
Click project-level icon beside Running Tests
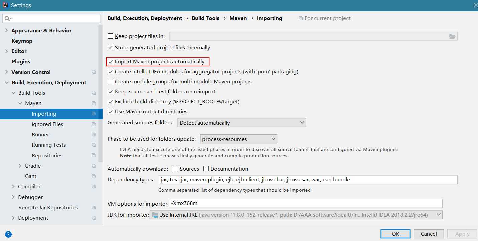[x=94, y=145]
